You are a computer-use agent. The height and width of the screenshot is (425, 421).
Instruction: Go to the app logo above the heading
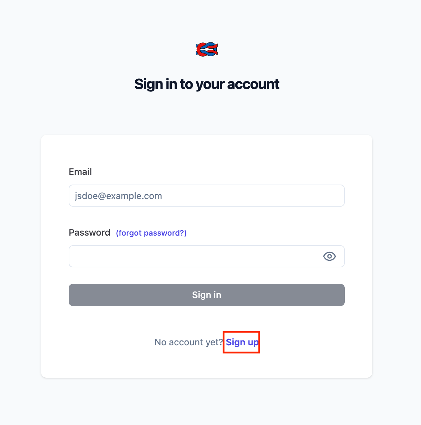(207, 50)
